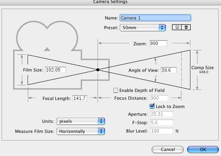221x156 pixels.
Task: Click the Aperture value field
Action: point(162,114)
